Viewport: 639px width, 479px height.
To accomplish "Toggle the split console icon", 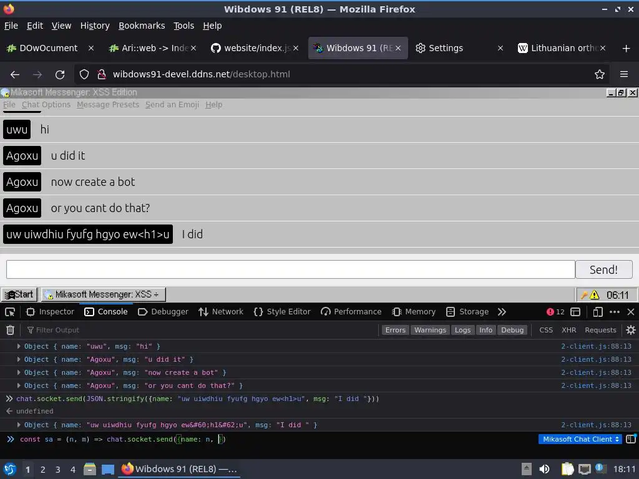I will (x=575, y=312).
